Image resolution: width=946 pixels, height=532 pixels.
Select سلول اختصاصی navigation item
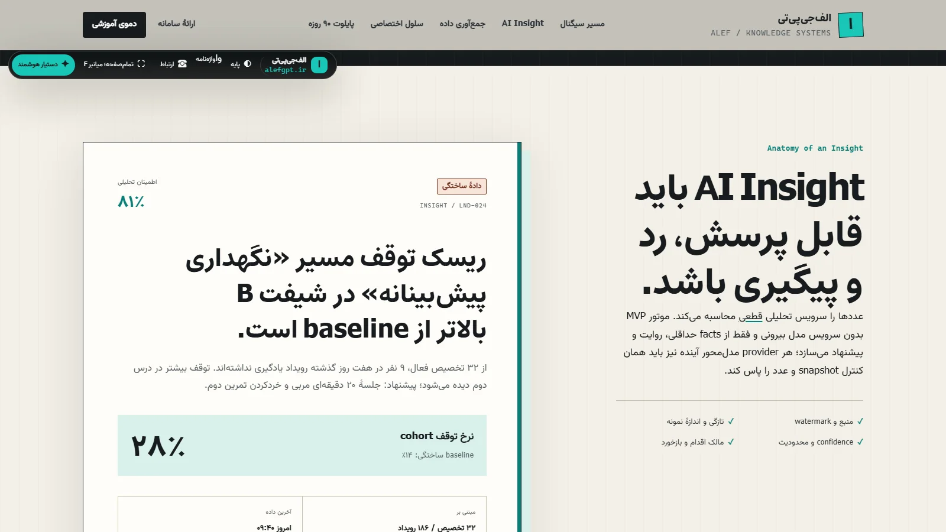point(397,24)
